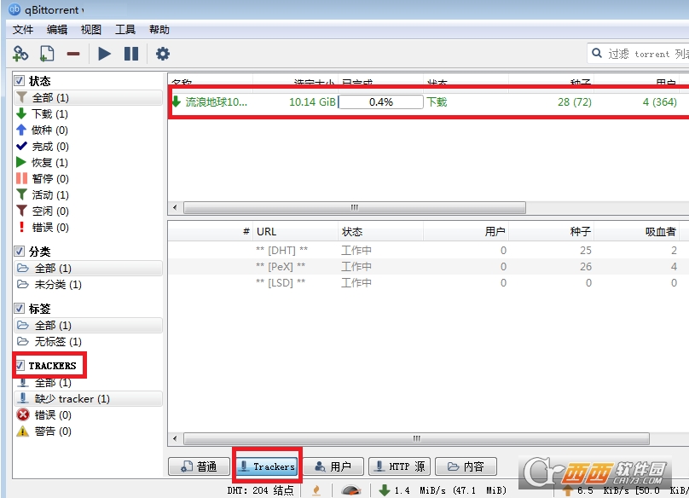
Task: Toggle the 状态 section checkbox
Action: click(19, 80)
